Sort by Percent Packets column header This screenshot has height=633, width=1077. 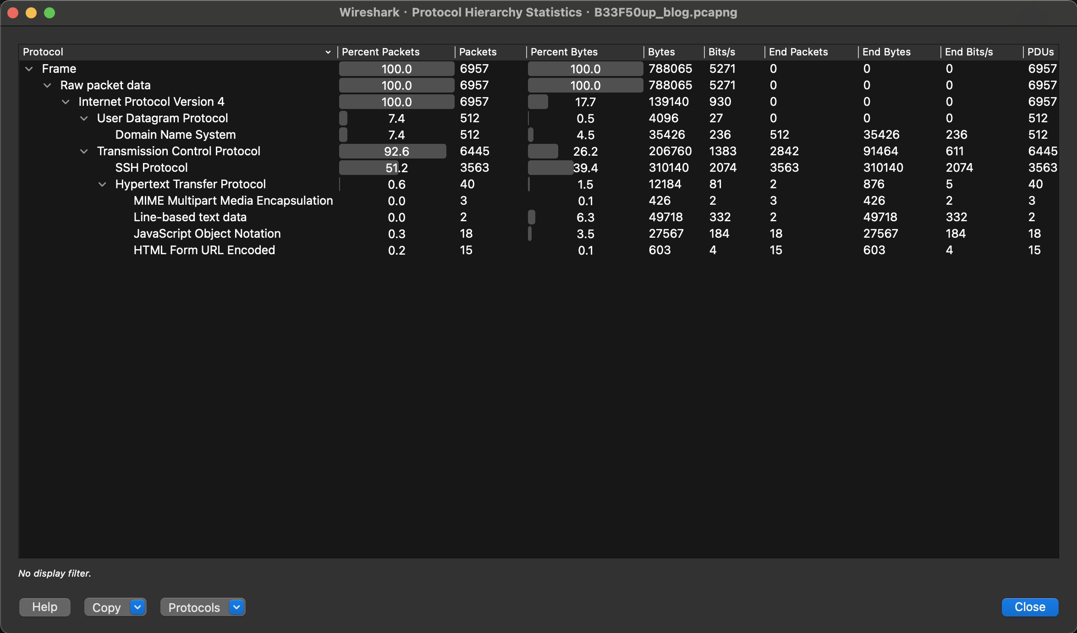(380, 52)
